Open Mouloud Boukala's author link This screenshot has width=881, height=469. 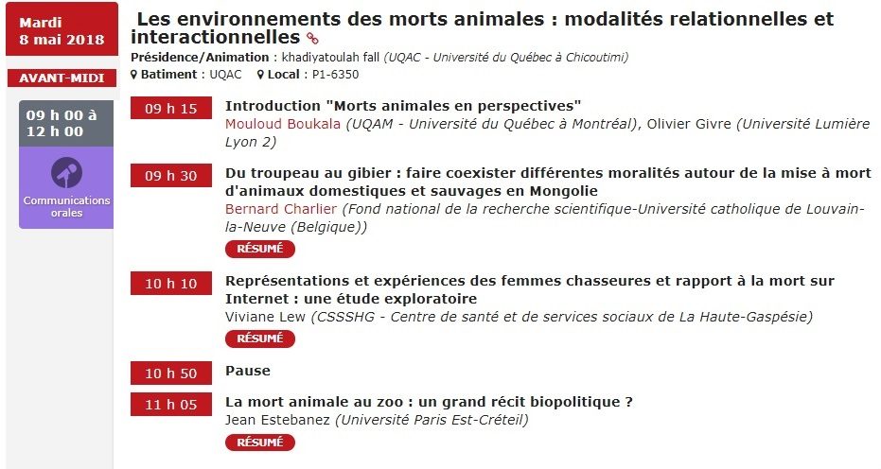[283, 124]
